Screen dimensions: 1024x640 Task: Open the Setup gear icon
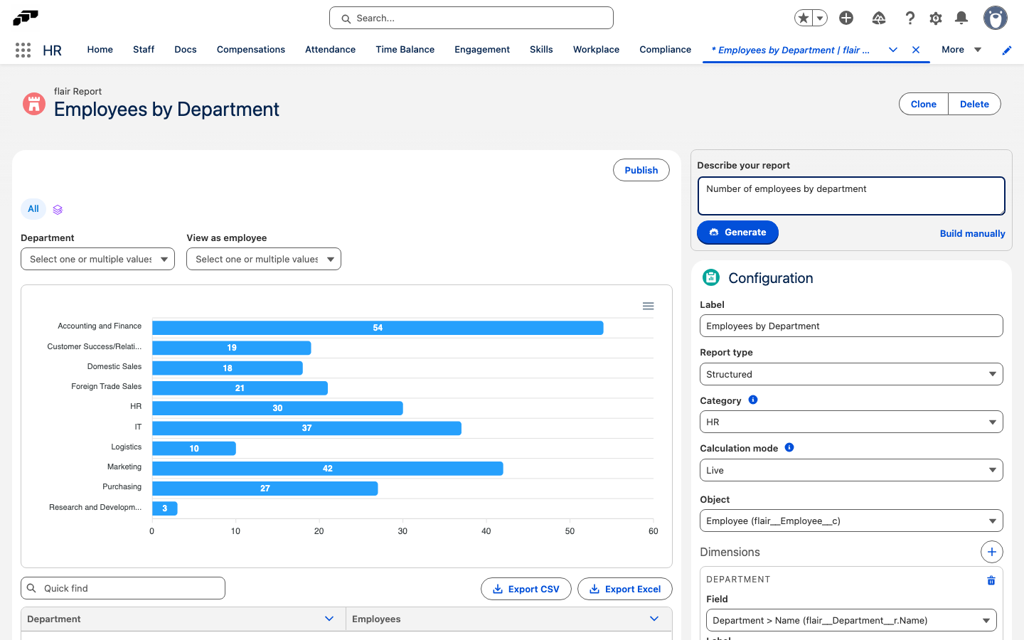point(936,18)
